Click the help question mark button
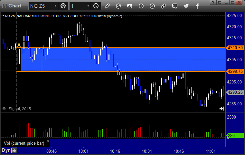This screenshot has width=245, height=155. (213, 2)
